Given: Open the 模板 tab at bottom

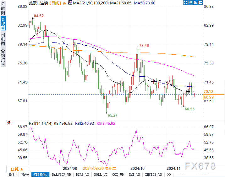Looking at the screenshot, I should pyautogui.click(x=25, y=174).
